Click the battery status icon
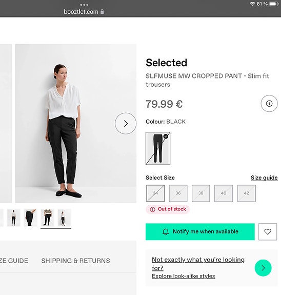The image size is (281, 295). tap(274, 4)
